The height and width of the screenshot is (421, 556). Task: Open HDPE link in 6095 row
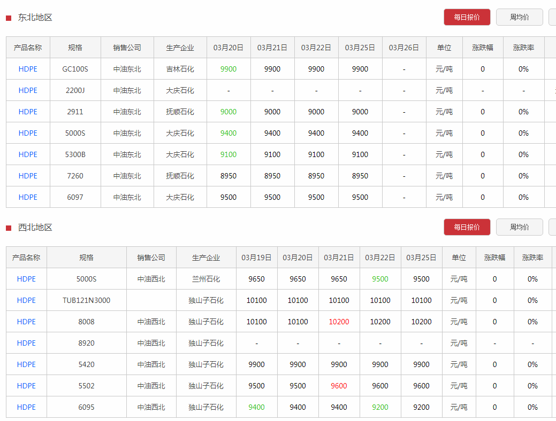(x=26, y=407)
